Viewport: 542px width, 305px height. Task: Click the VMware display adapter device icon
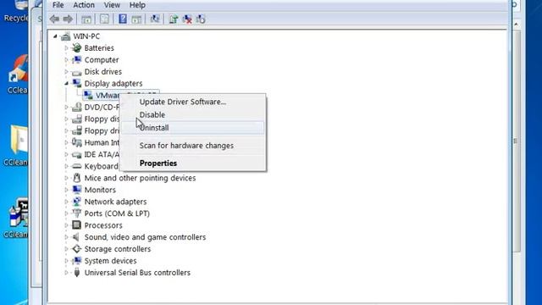coord(88,95)
